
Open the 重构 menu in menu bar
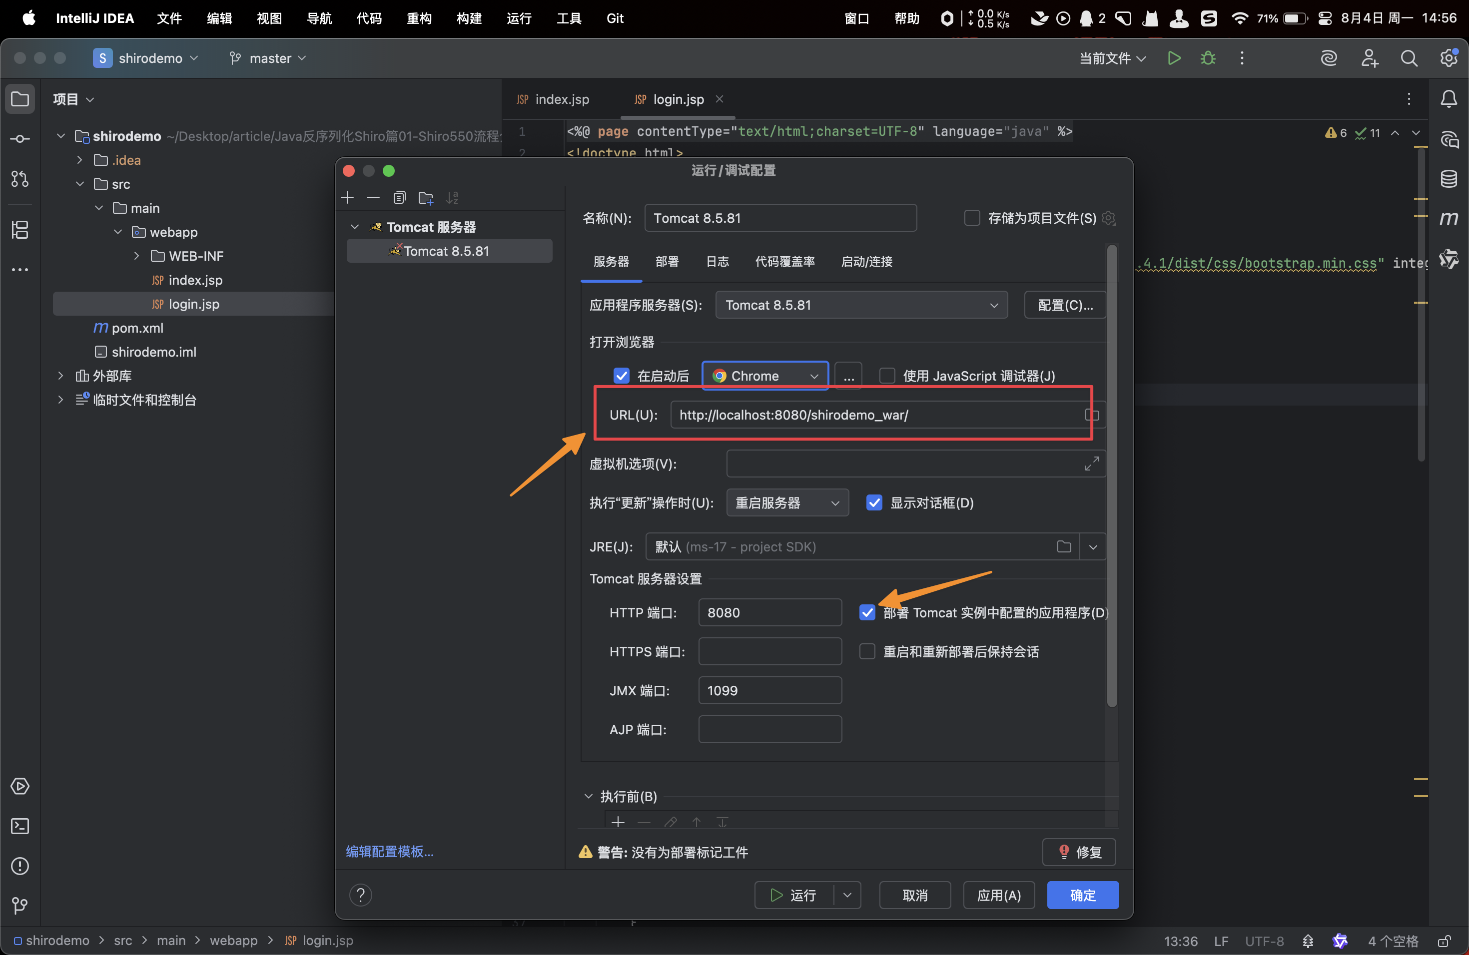coord(419,18)
